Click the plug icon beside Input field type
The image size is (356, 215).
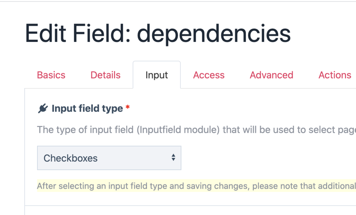[43, 108]
